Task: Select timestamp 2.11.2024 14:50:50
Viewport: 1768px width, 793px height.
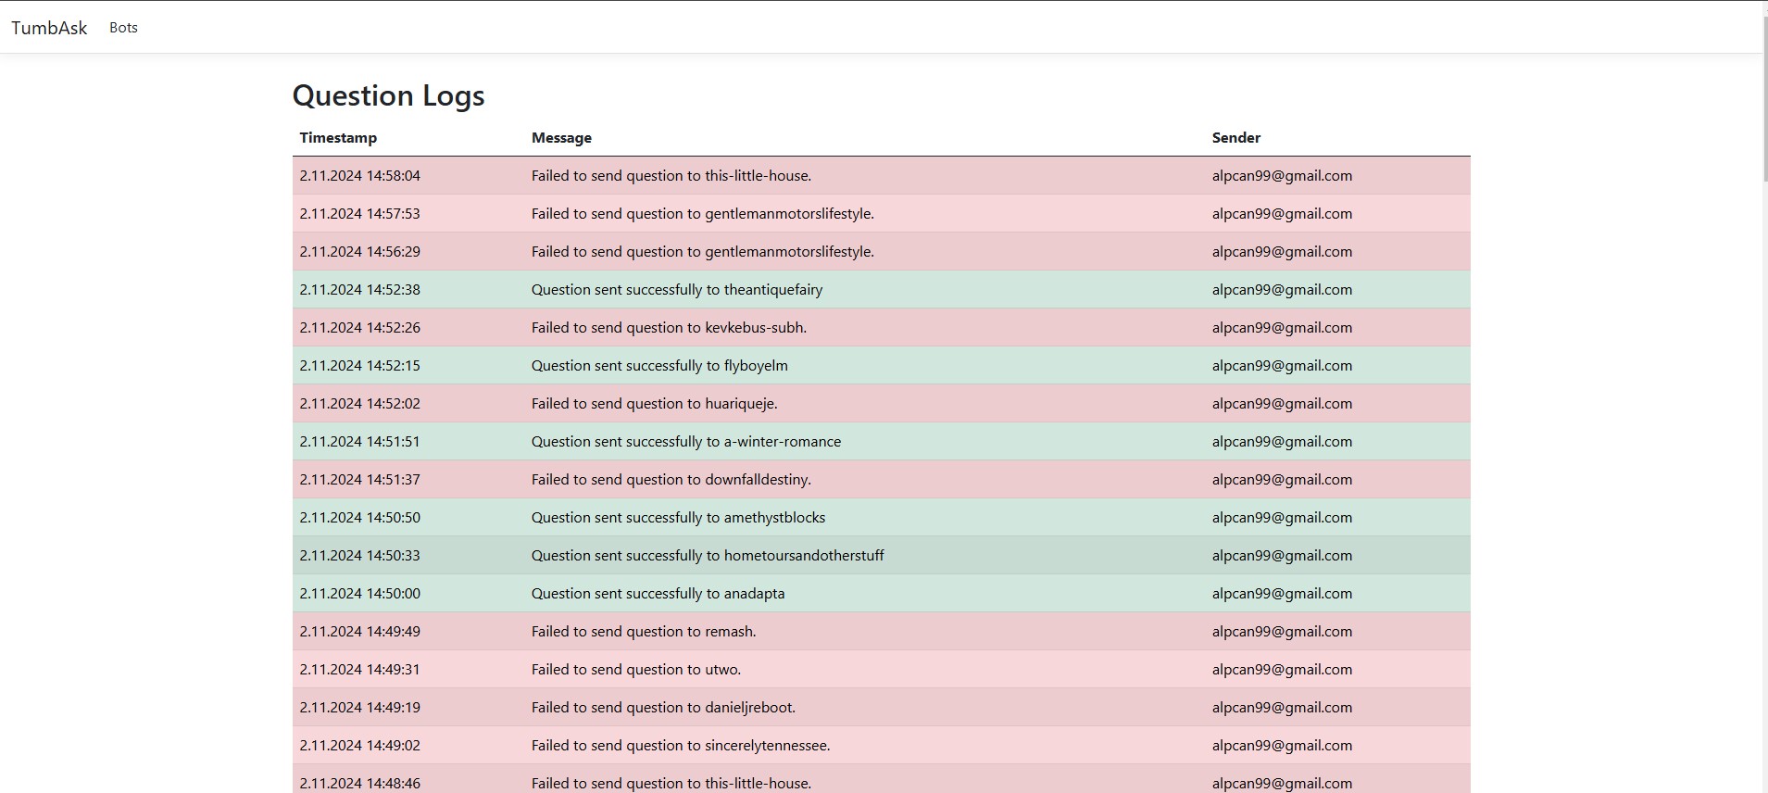Action: (359, 518)
